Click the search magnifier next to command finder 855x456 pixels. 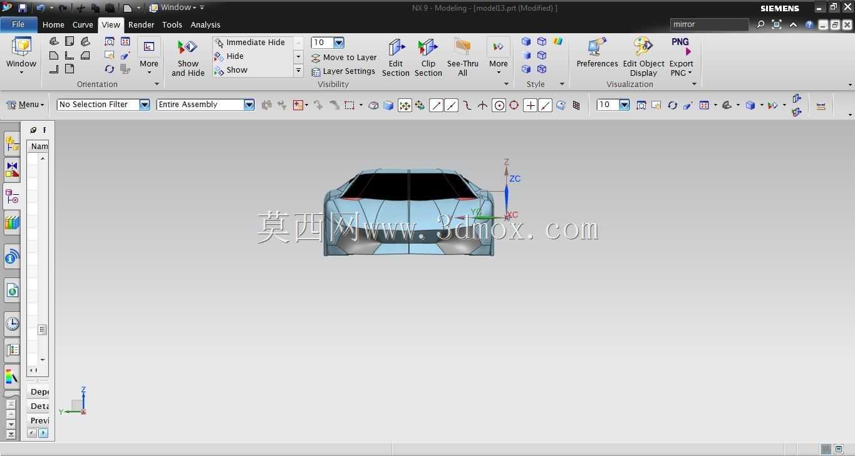(760, 24)
